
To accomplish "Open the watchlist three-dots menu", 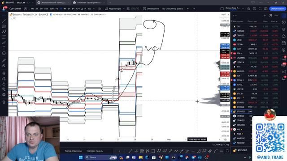I will [x=276, y=16].
